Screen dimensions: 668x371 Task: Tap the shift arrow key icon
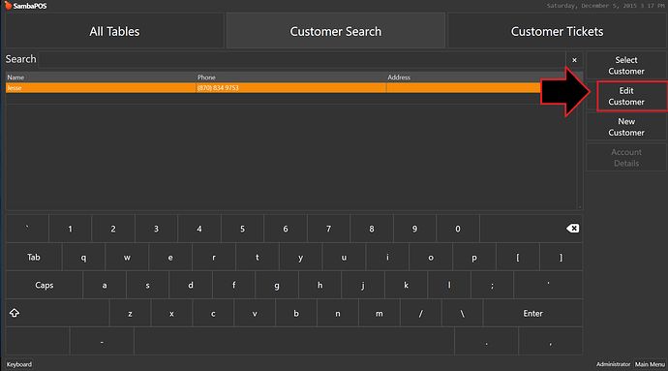coord(15,313)
